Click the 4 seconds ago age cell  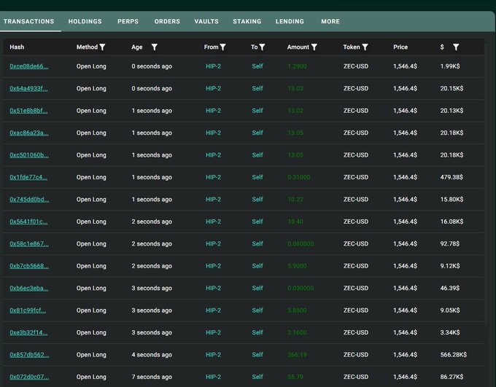(152, 355)
